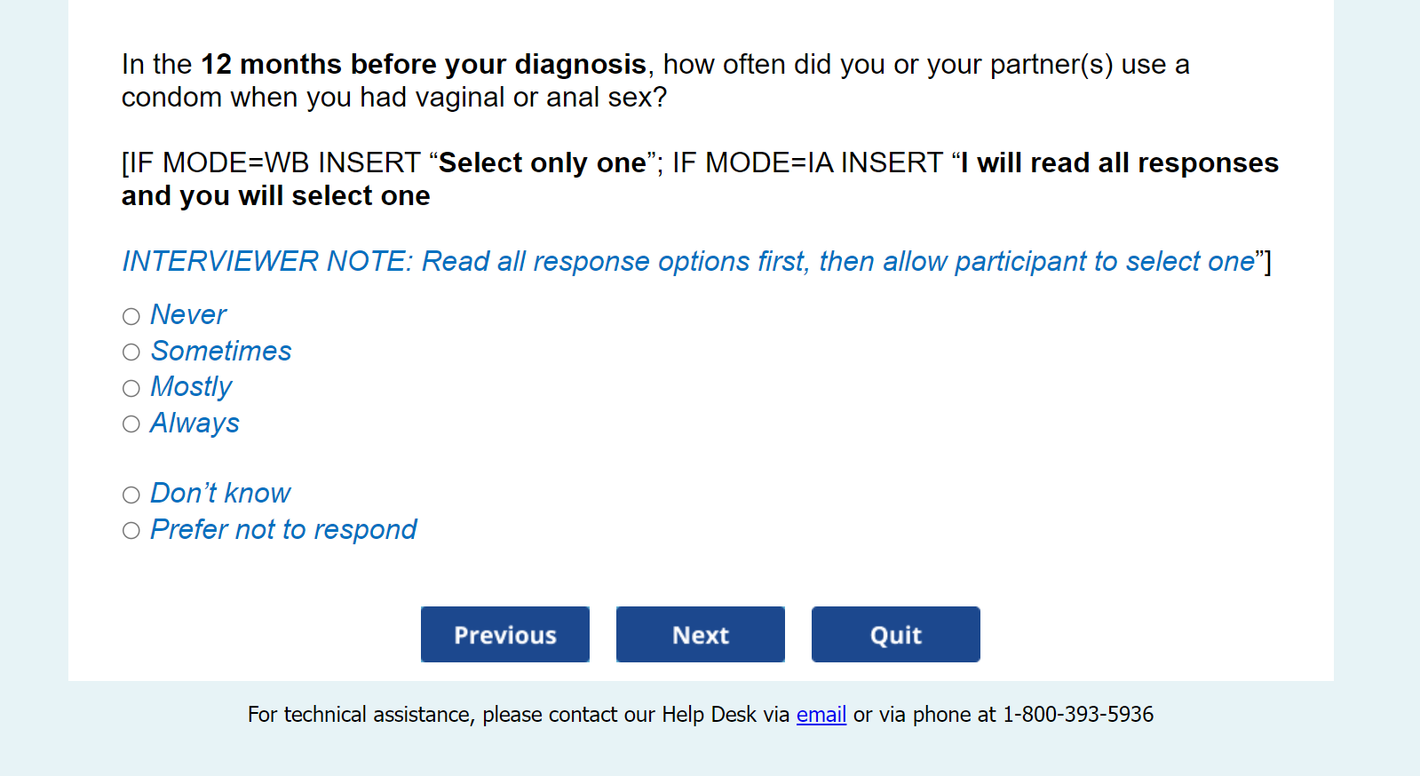1420x776 pixels.
Task: Click the Help Desk phone number 1-800-393-5936
Action: click(x=1077, y=715)
